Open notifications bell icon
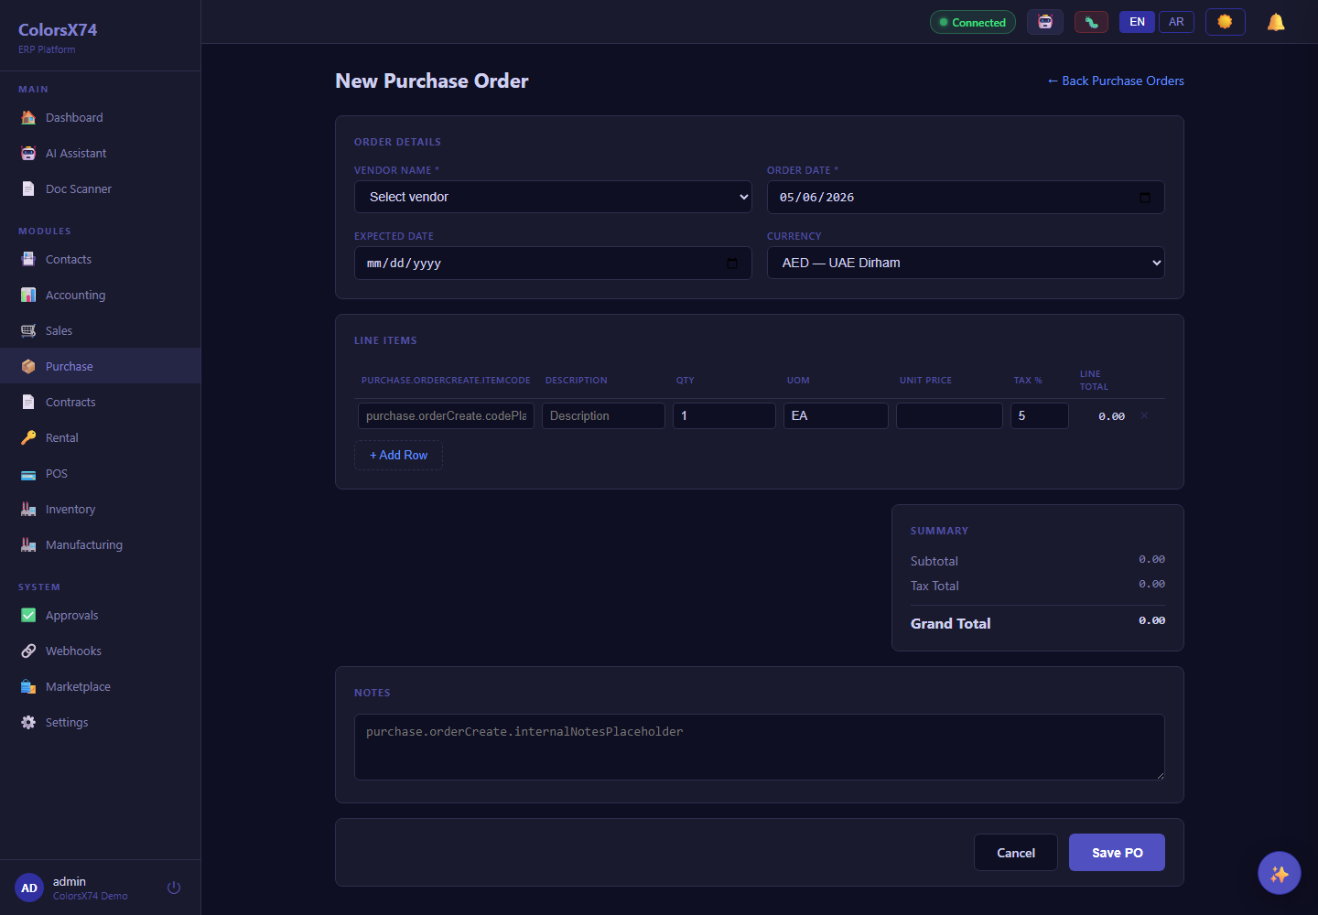This screenshot has height=915, width=1318. [1276, 22]
